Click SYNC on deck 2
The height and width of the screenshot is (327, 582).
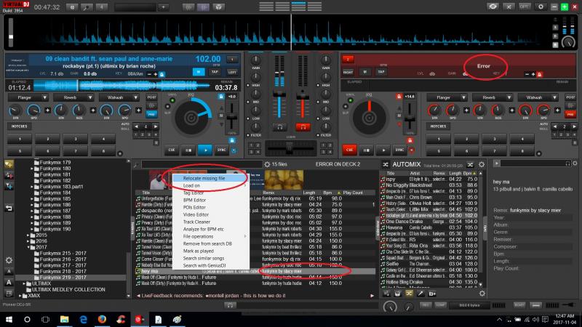click(399, 150)
